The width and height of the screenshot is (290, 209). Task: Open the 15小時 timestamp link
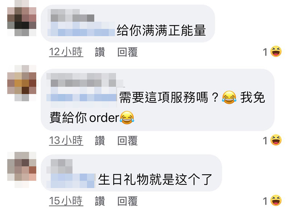pos(66,201)
